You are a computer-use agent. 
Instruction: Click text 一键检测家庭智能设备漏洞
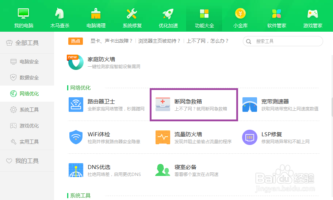[114, 67]
